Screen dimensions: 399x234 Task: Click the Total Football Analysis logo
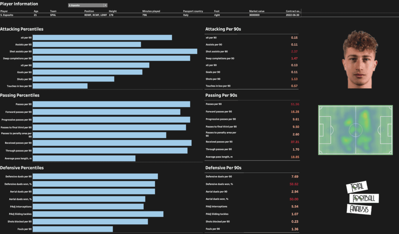point(358,199)
